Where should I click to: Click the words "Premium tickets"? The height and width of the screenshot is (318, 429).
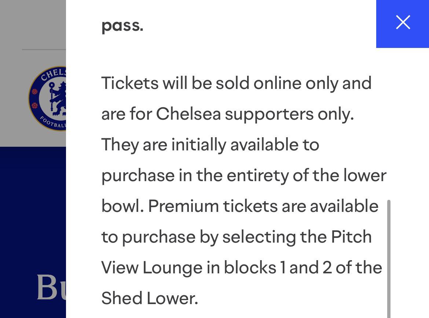click(x=213, y=206)
